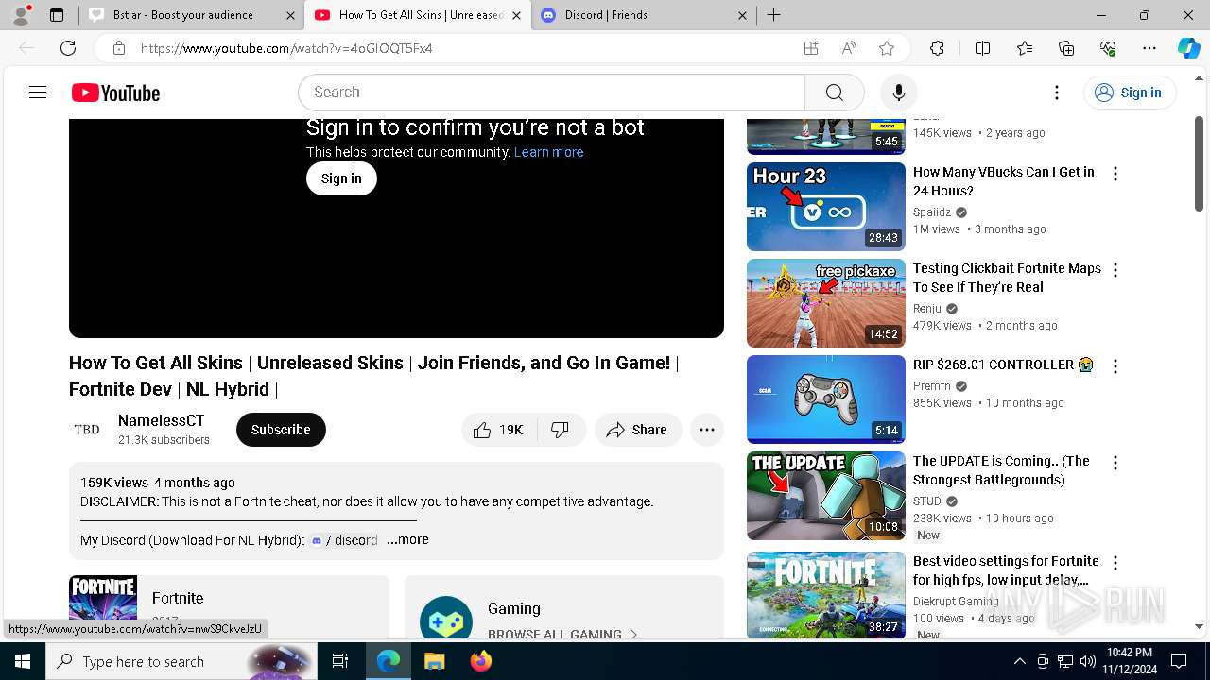Open Edge split screen icon
1210x680 pixels.
983,48
